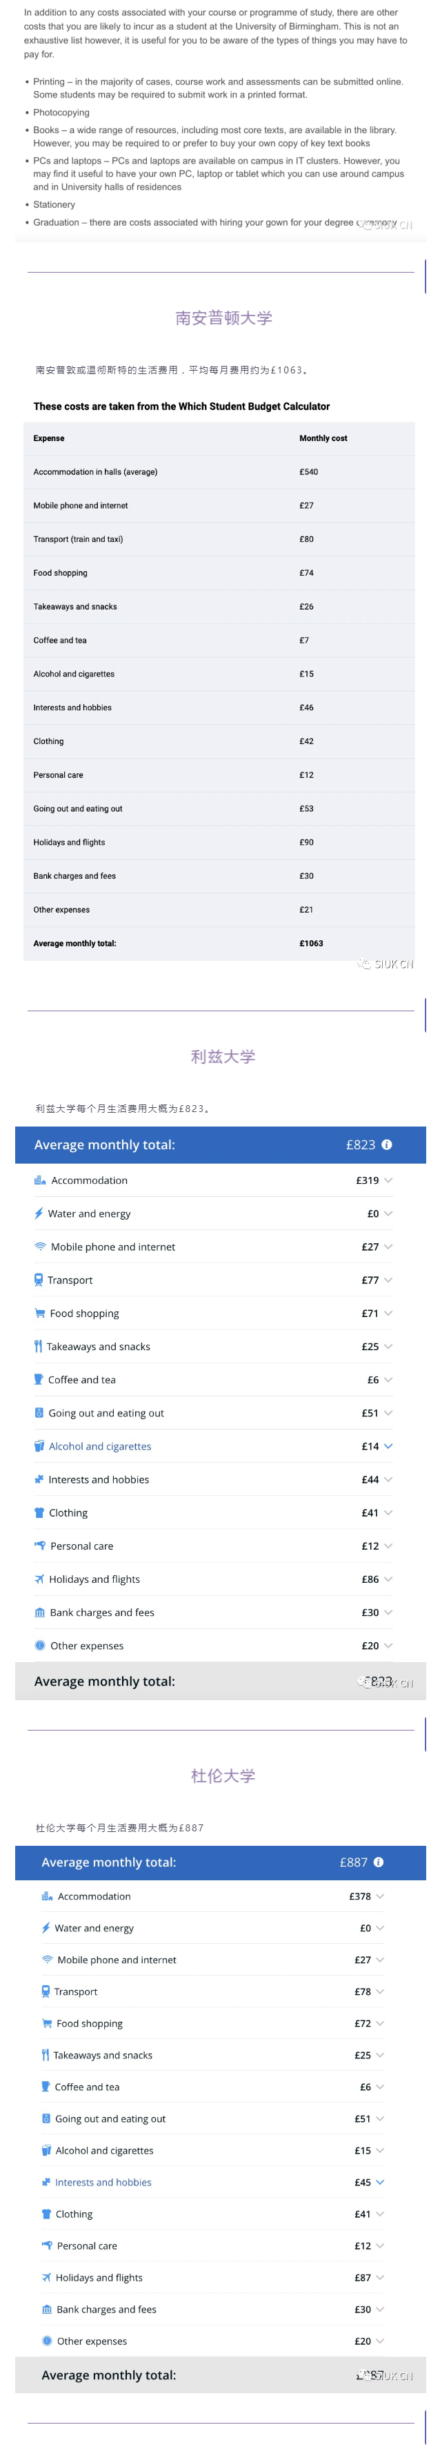
Task: Open the highlighted Interests and hobbies link
Action: point(103,2183)
